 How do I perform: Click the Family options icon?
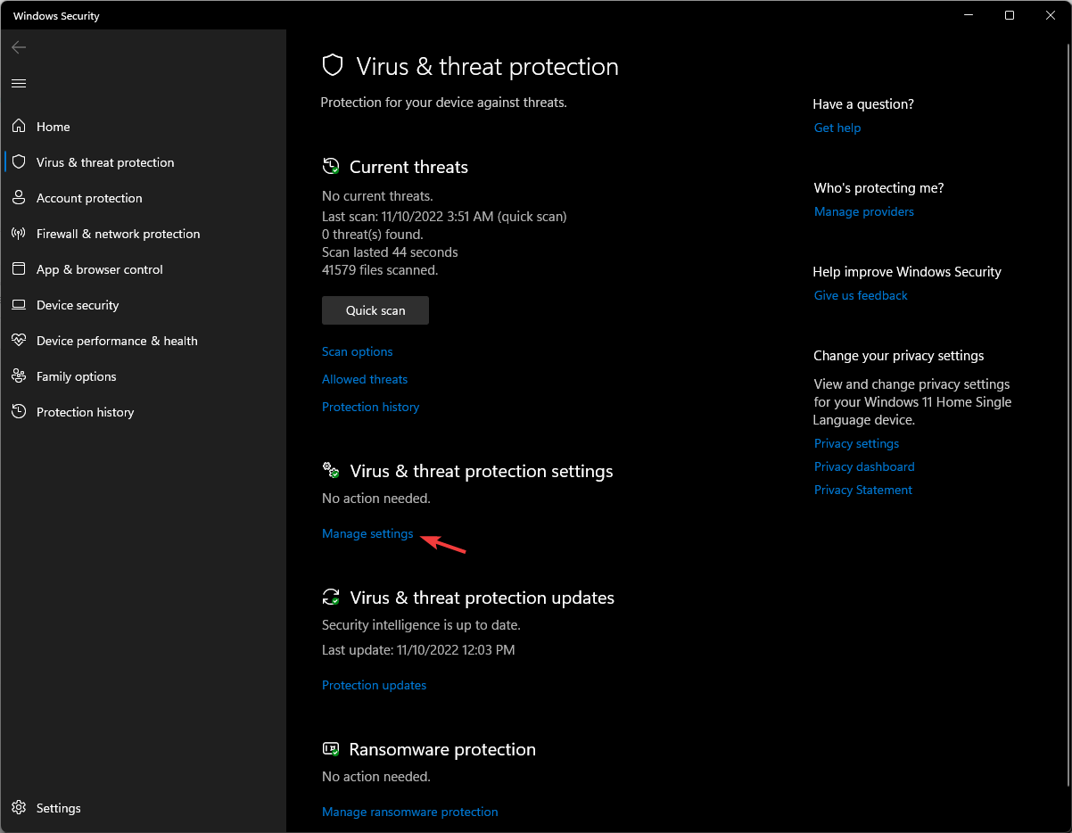[x=19, y=376]
